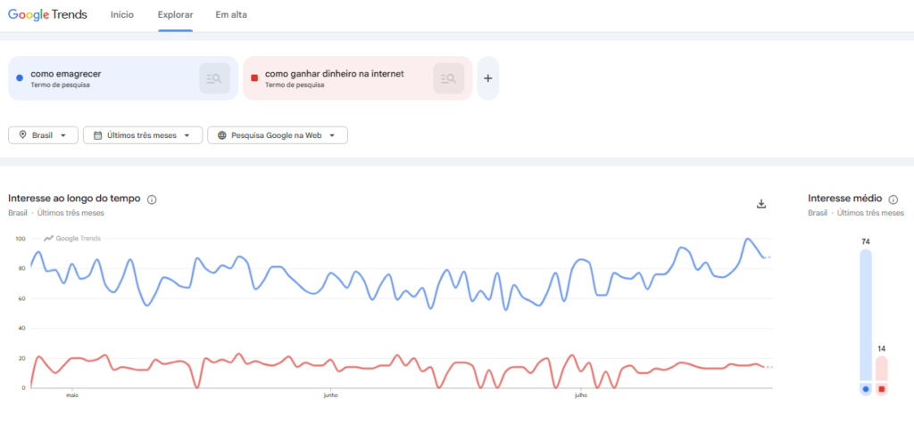Go to the Início tab

pos(121,15)
